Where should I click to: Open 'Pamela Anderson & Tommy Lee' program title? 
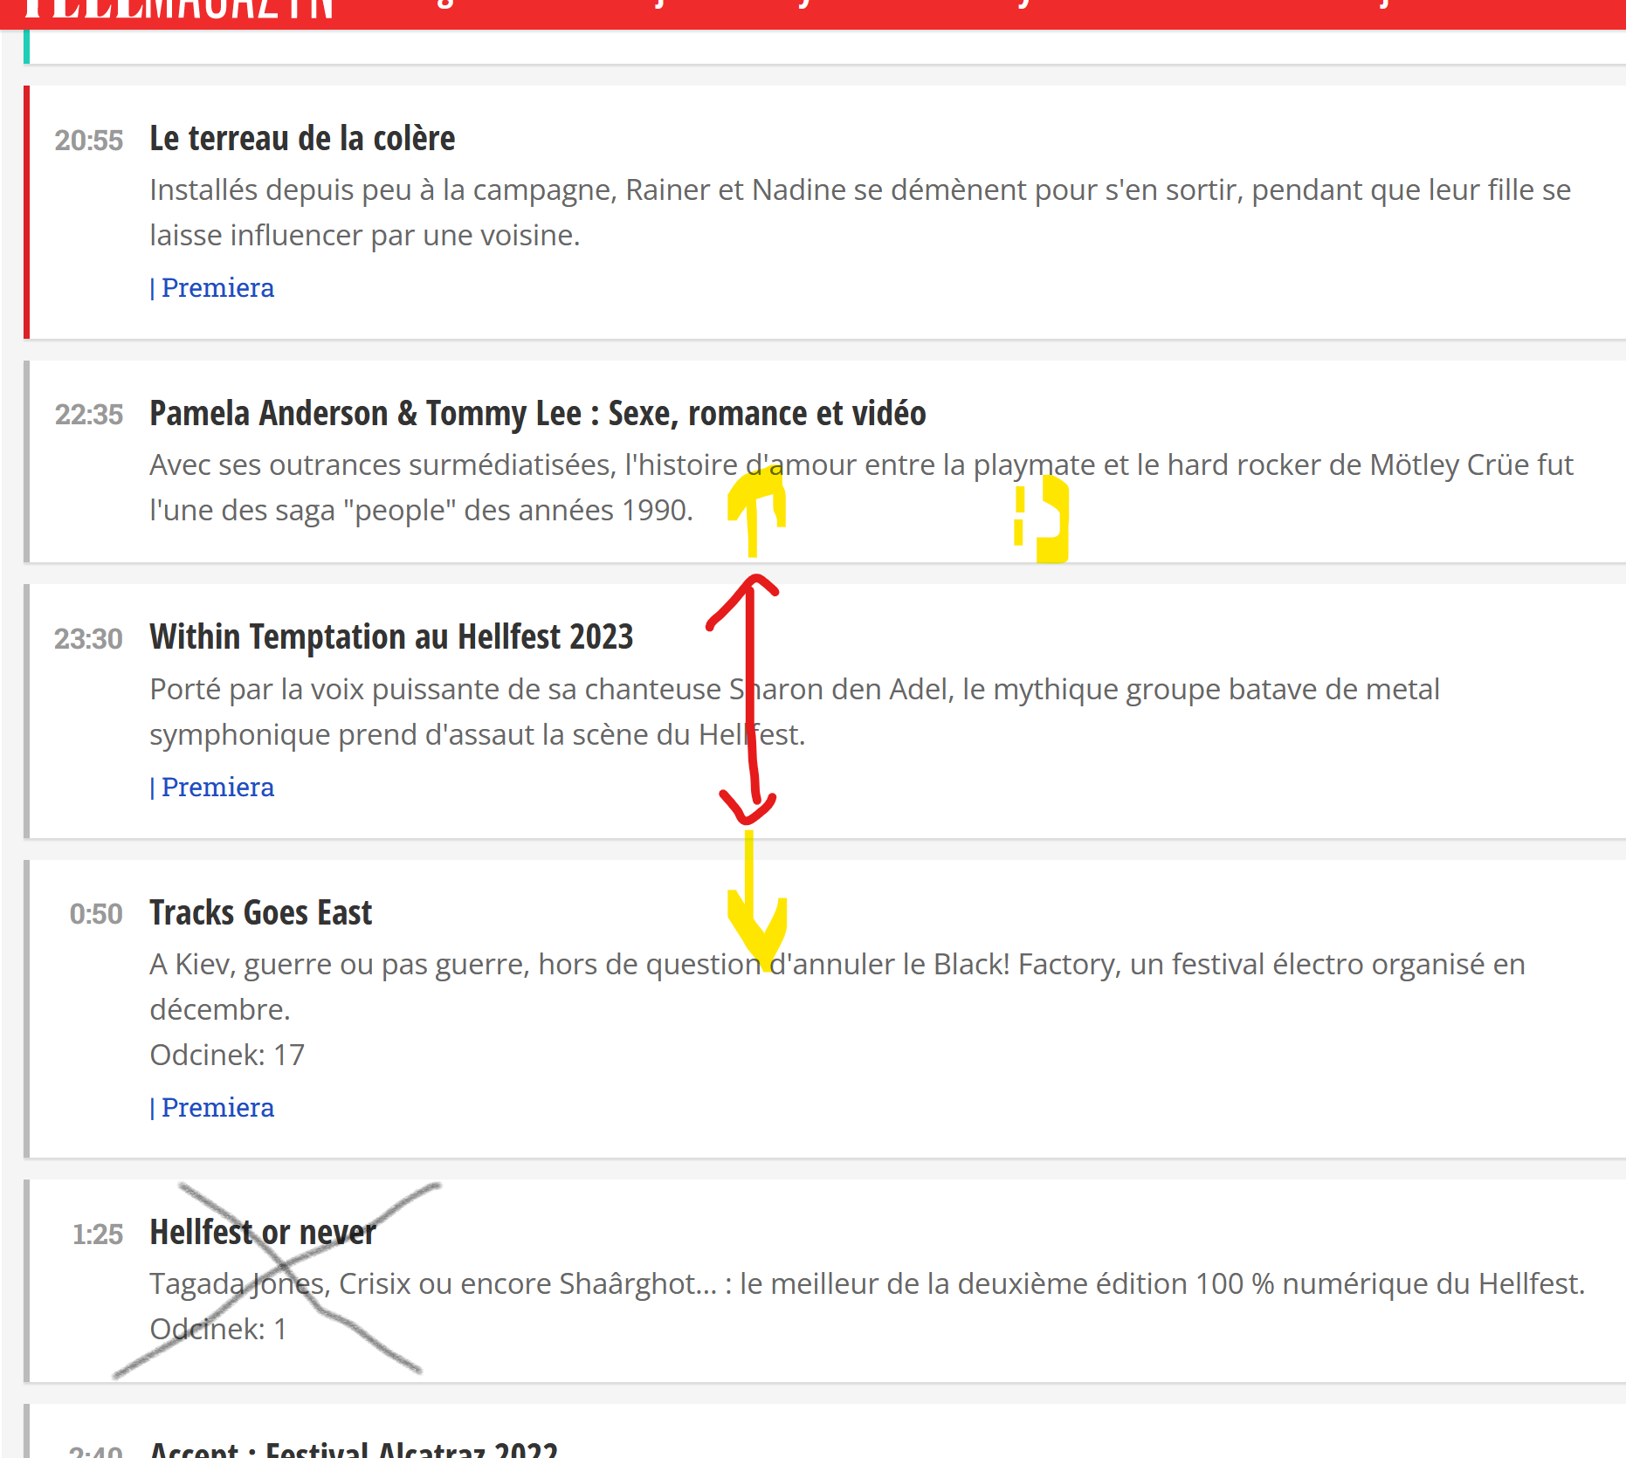(x=538, y=414)
